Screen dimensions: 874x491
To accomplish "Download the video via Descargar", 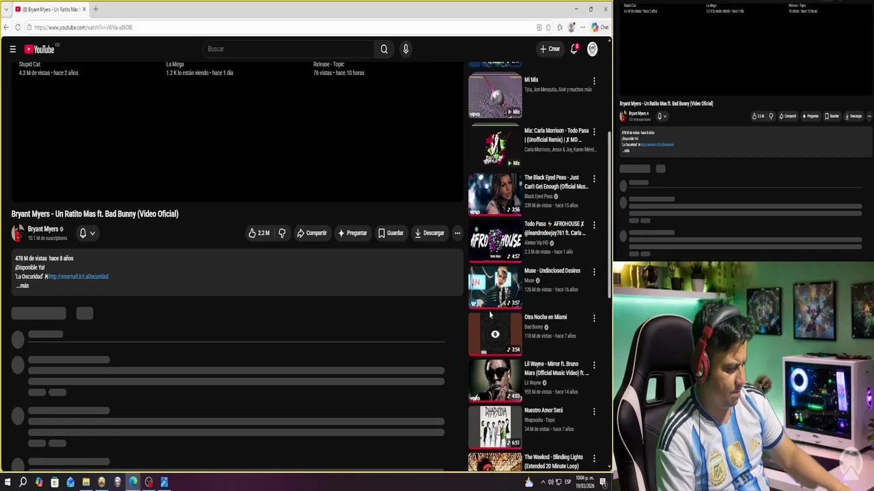I will (x=429, y=233).
